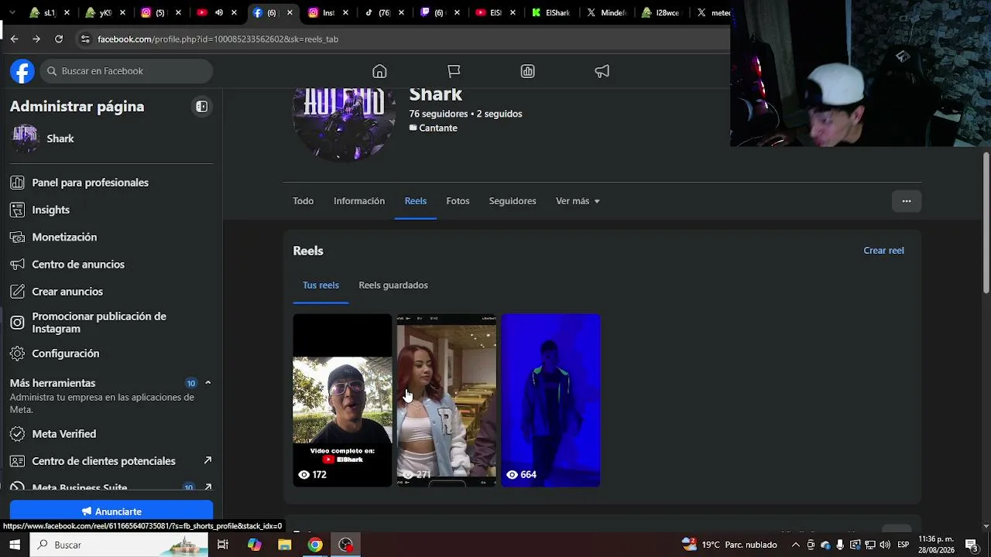Click the Crear reel link
Viewport: 991px width, 557px height.
[x=883, y=251]
